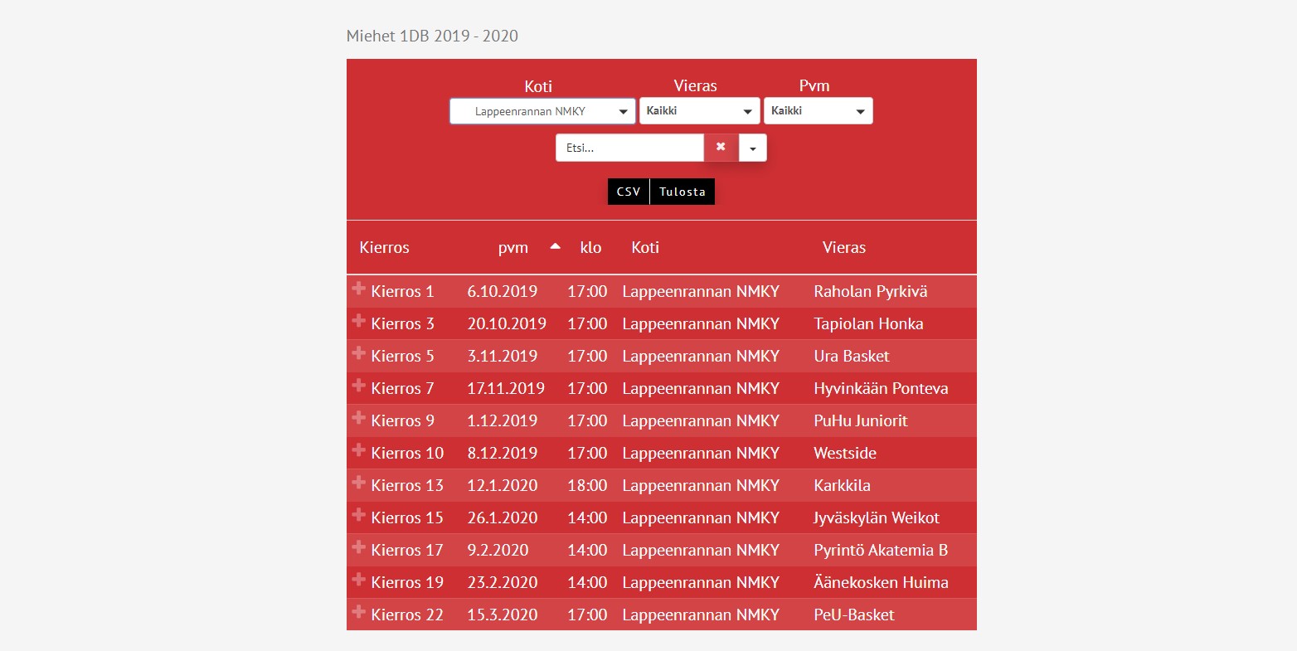Click the 17:00 time in Westside row
Screen dimensions: 1297x651
pos(587,454)
